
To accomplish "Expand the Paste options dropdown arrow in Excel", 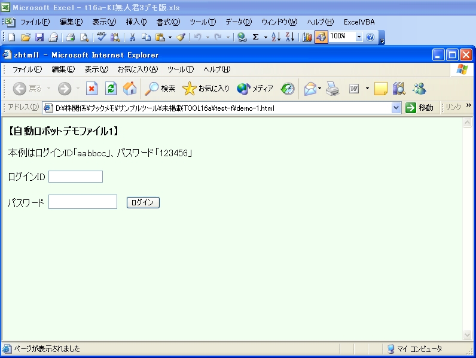I will pyautogui.click(x=170, y=37).
